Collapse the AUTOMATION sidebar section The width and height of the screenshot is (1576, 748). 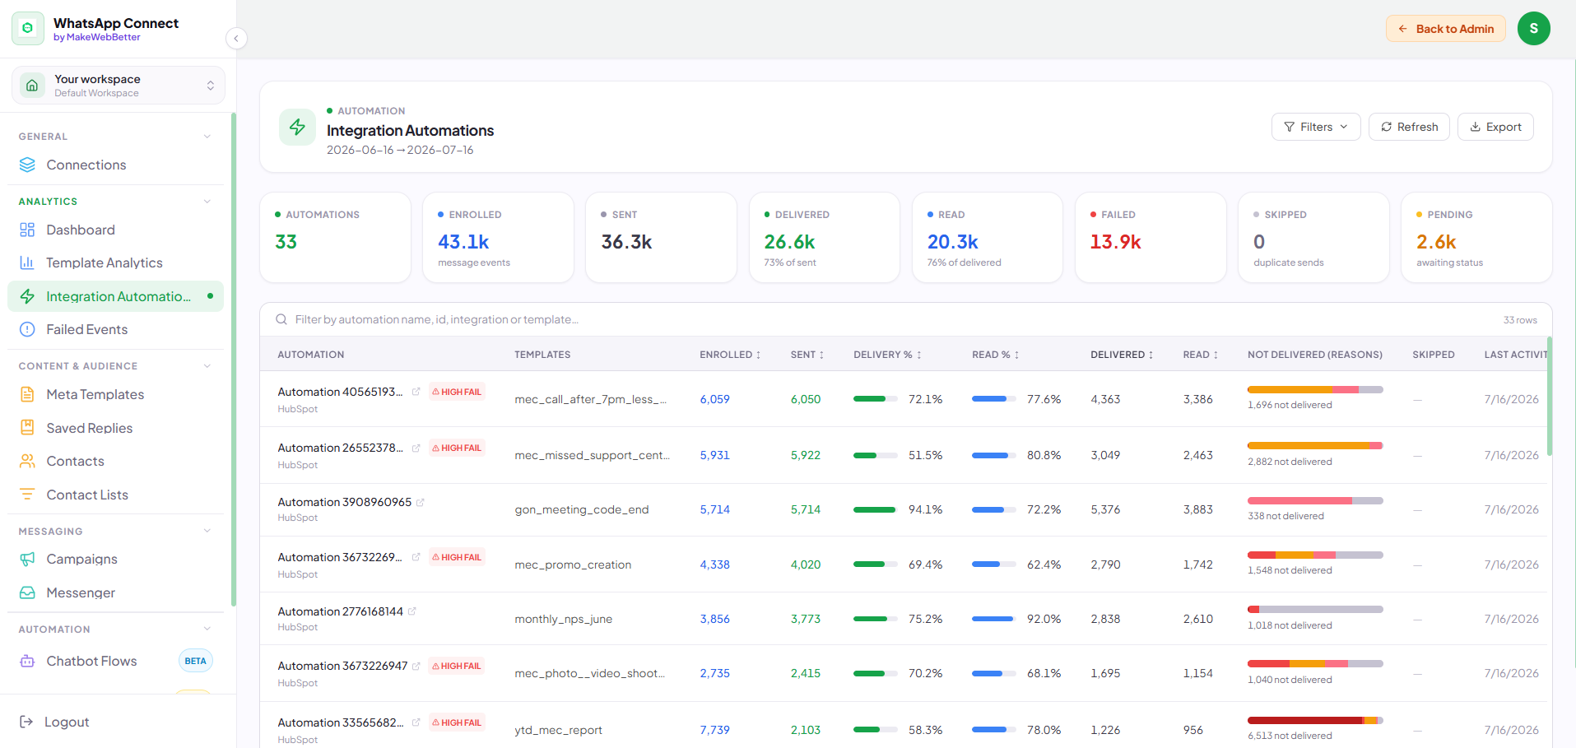(207, 630)
